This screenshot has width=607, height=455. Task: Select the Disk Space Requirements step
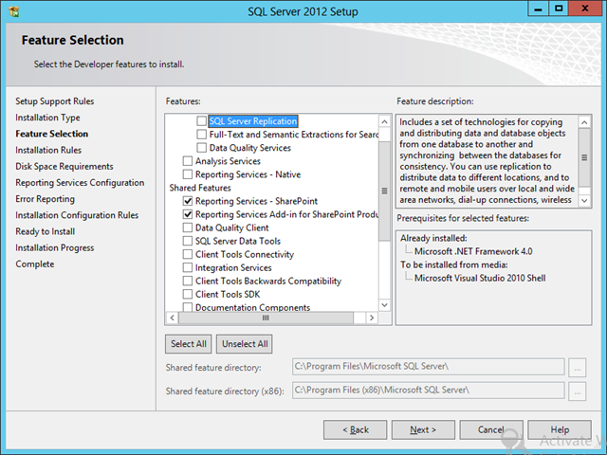click(64, 167)
